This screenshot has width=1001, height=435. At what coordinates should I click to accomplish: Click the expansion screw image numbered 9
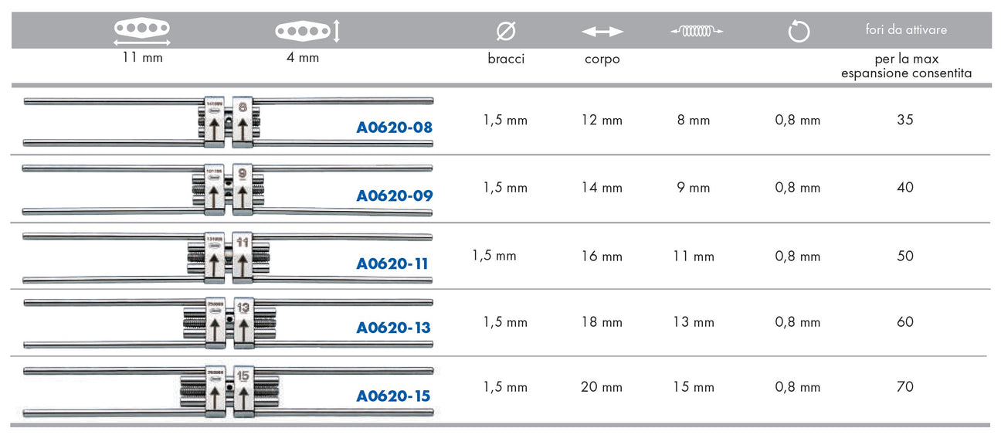pyautogui.click(x=229, y=188)
